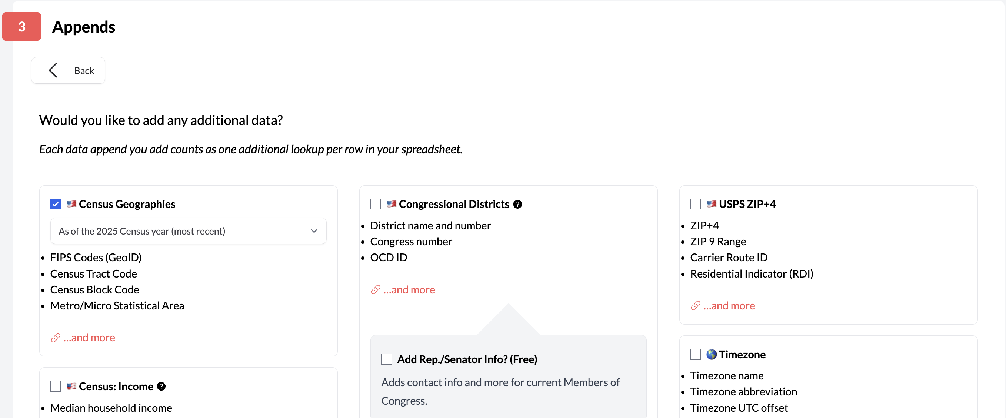The width and height of the screenshot is (1006, 418).
Task: Open '...and more' link under Congressional Districts
Action: 409,289
